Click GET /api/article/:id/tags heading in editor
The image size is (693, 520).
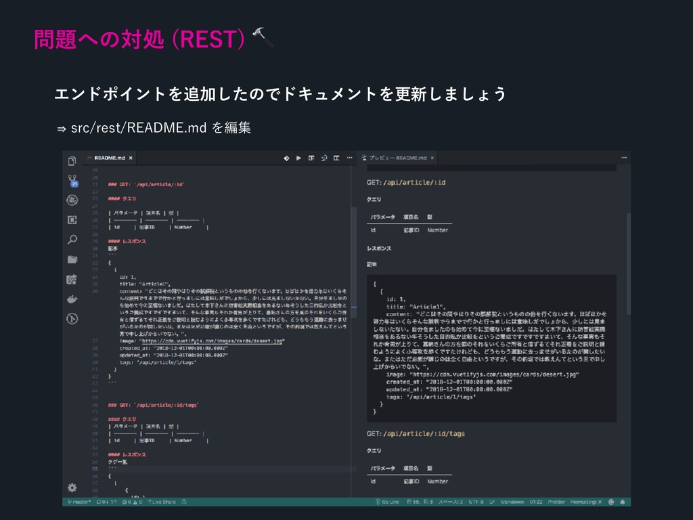(154, 405)
